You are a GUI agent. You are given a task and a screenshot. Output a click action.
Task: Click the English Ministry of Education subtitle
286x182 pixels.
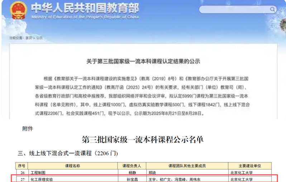(85, 17)
